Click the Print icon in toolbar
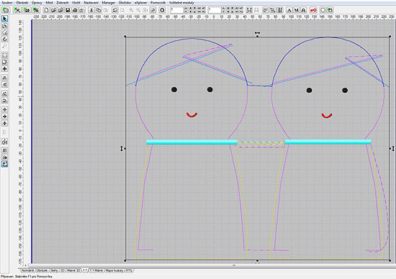This screenshot has height=279, width=396. (x=75, y=10)
